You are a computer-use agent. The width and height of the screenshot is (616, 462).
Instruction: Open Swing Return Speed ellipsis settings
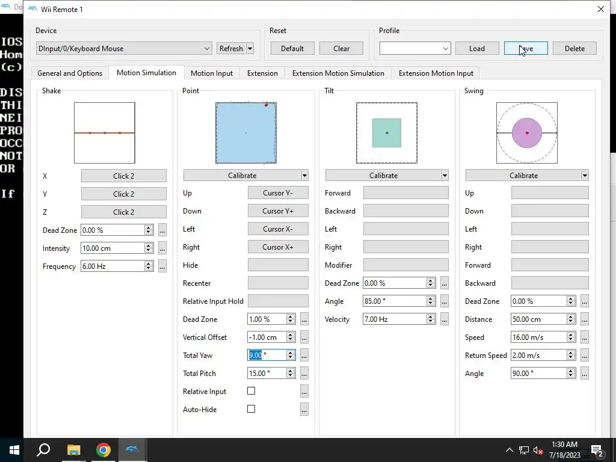click(585, 356)
